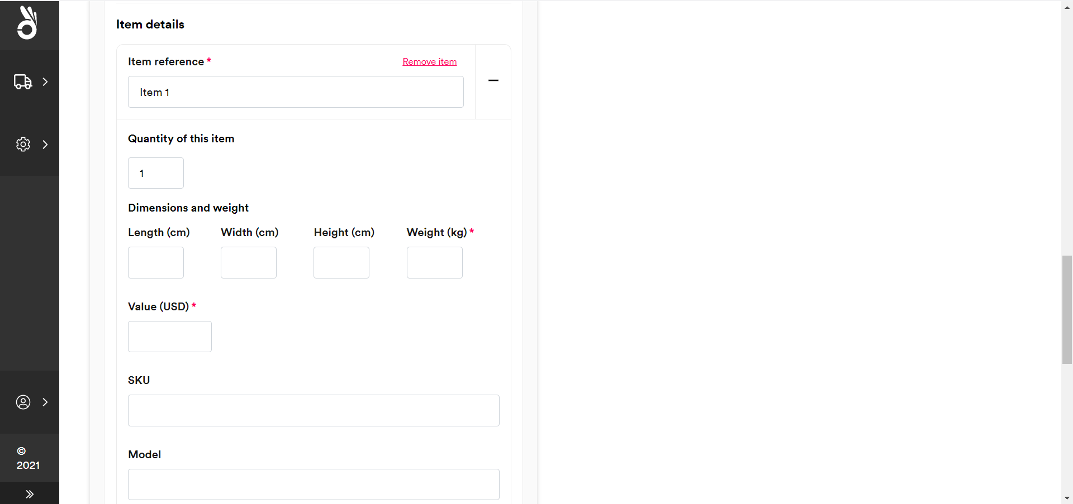This screenshot has height=504, width=1073.
Task: Click the scrollbar up arrow
Action: (1067, 7)
